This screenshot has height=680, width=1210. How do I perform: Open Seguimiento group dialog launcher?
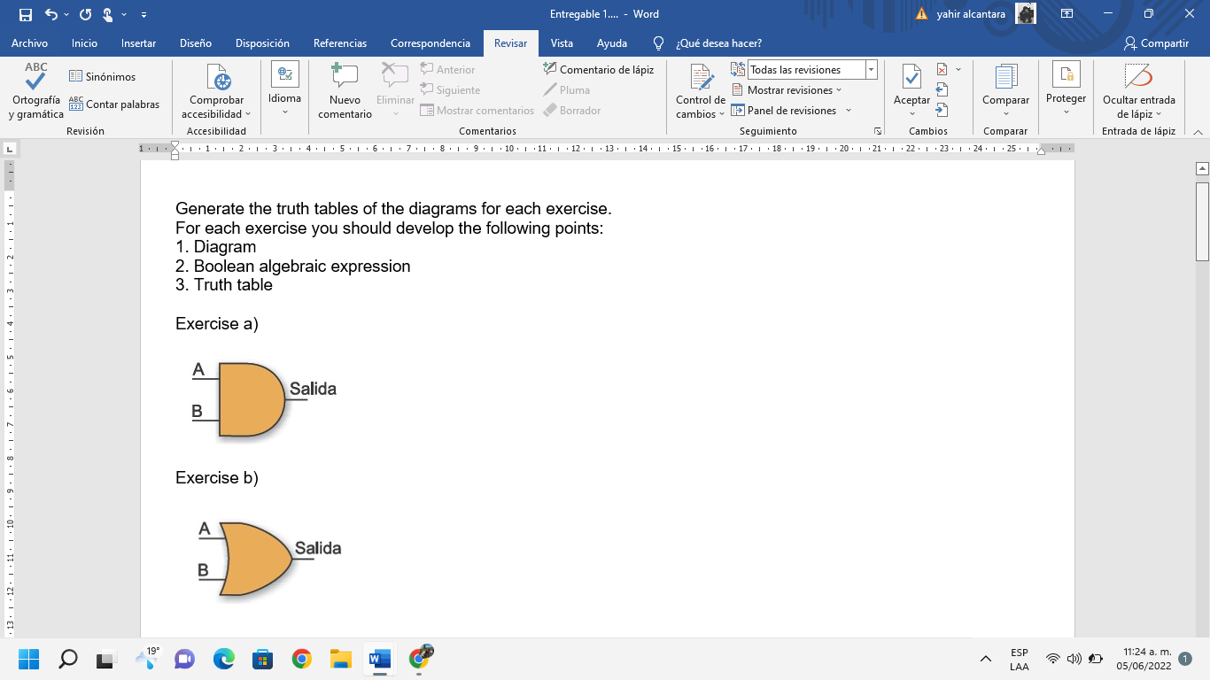click(878, 131)
